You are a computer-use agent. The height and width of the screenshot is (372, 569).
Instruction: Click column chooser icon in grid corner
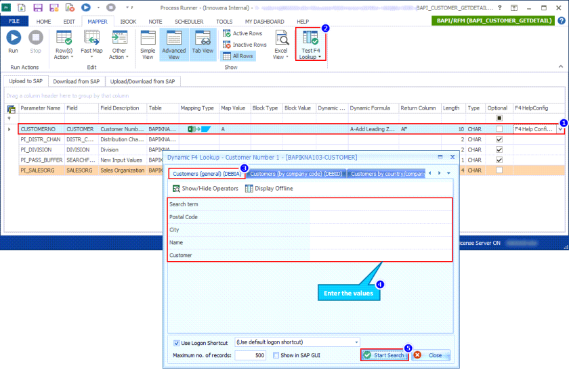tap(12, 109)
